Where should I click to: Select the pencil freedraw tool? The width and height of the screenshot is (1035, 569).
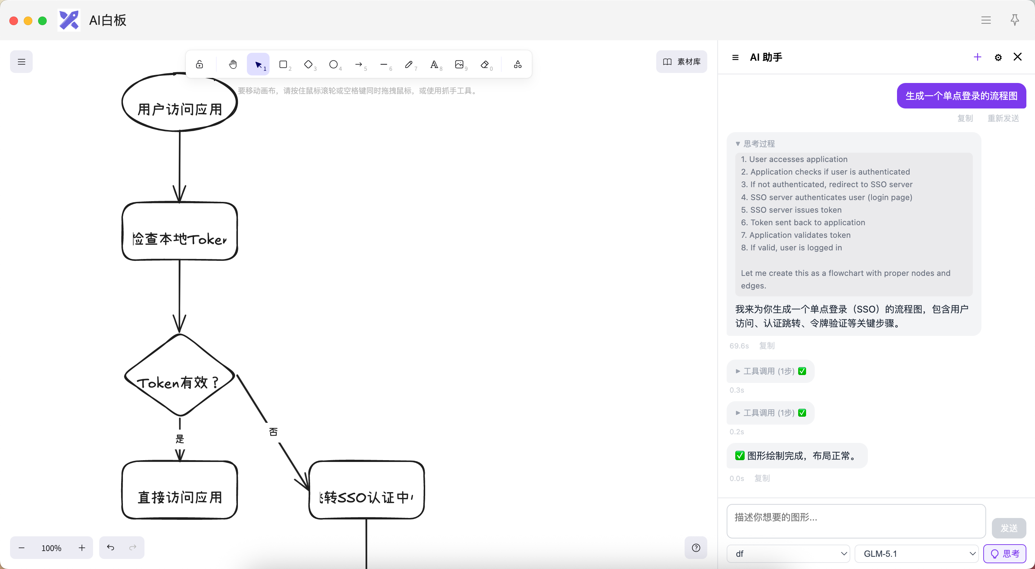tap(409, 64)
